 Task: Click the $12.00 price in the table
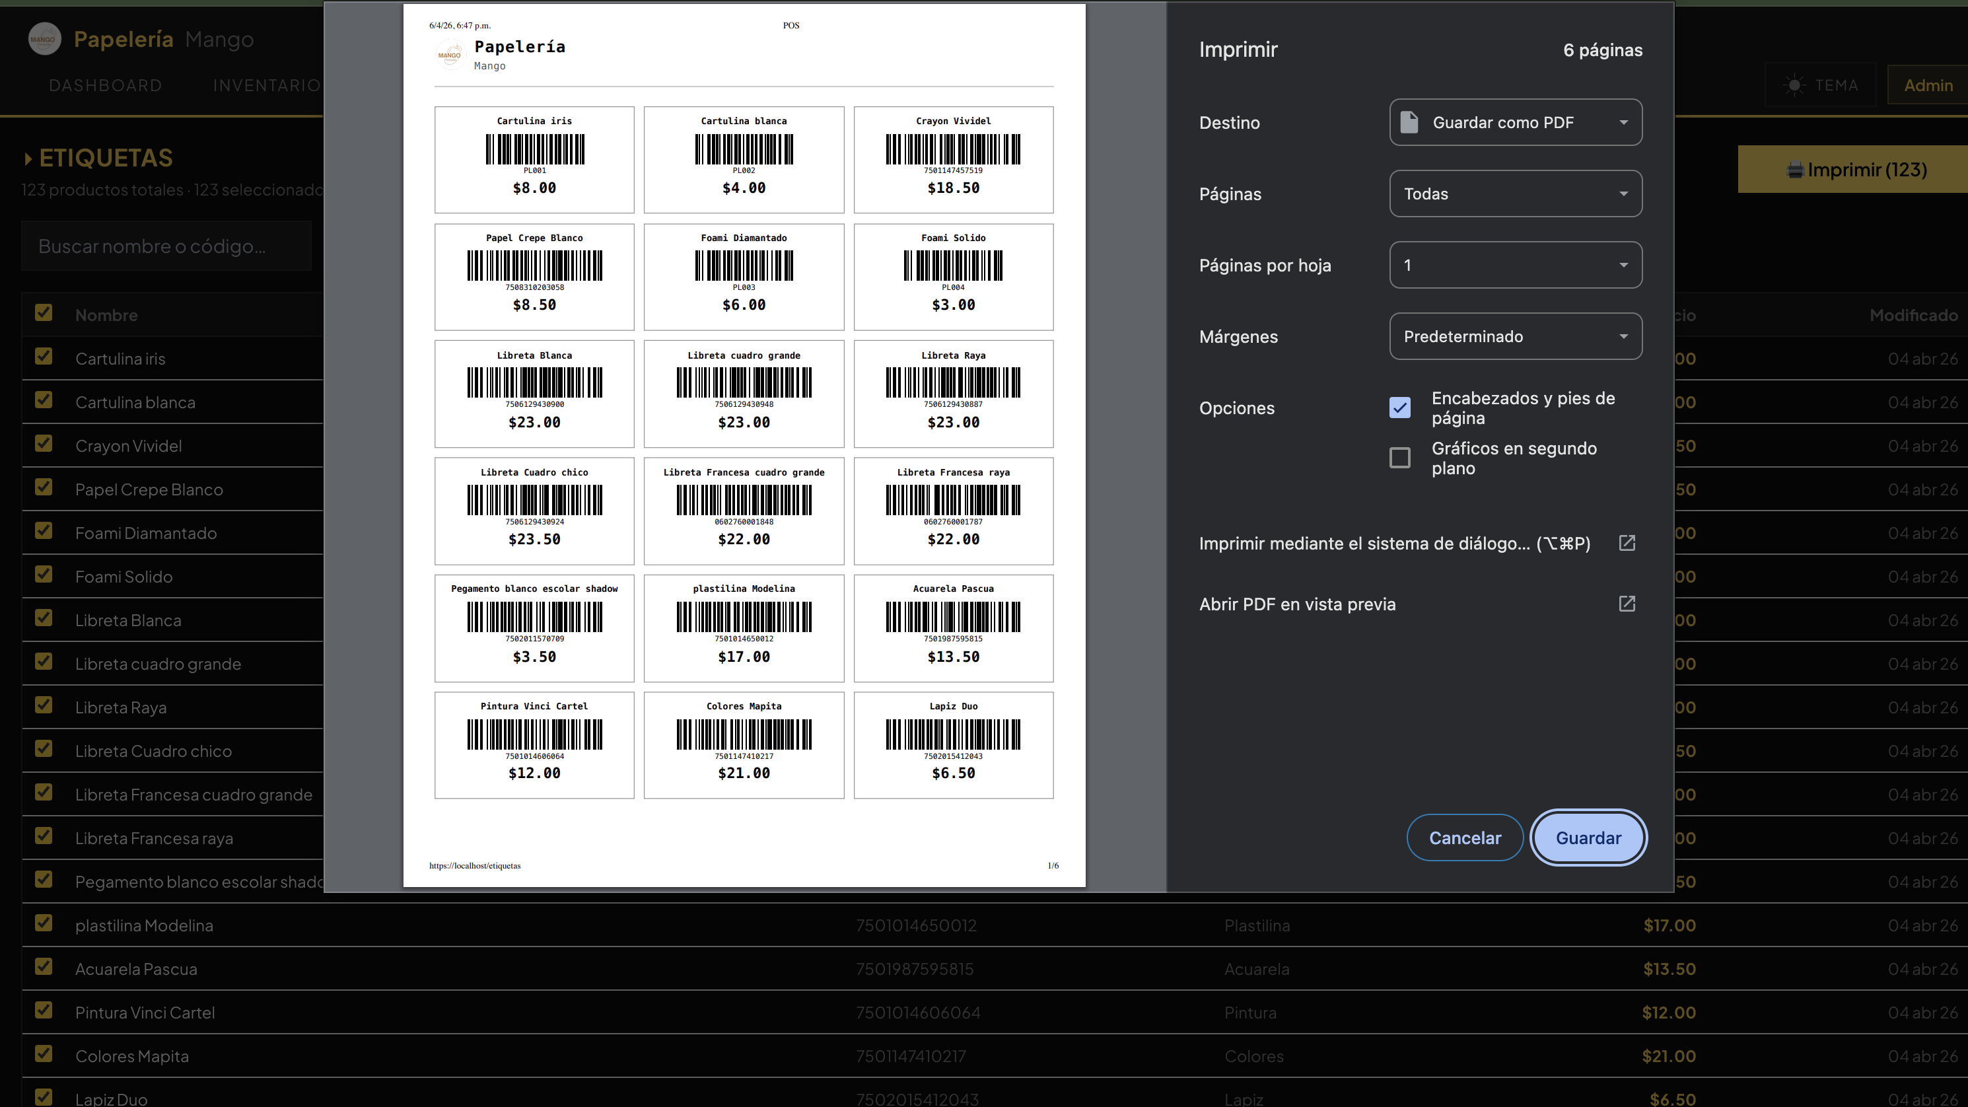(1669, 1013)
